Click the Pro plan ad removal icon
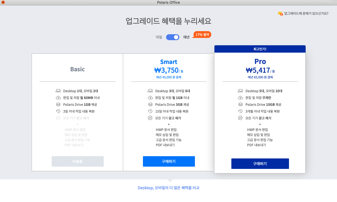This screenshot has height=202, width=337. pyautogui.click(x=240, y=118)
